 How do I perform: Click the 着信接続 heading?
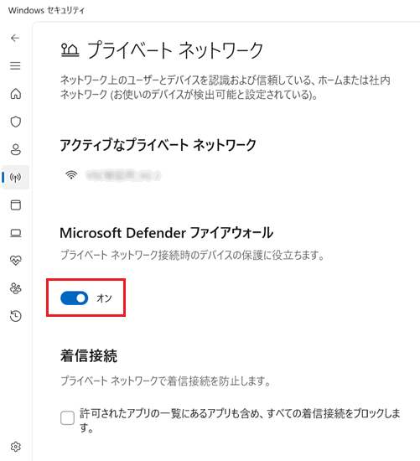tap(89, 355)
